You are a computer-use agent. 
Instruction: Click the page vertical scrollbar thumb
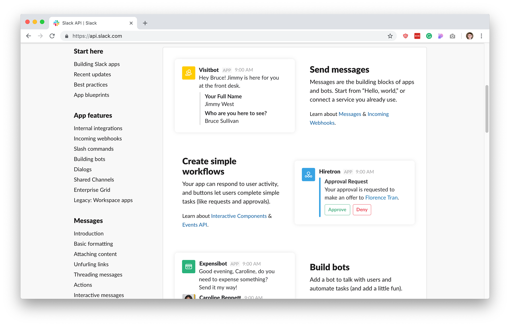point(487,109)
